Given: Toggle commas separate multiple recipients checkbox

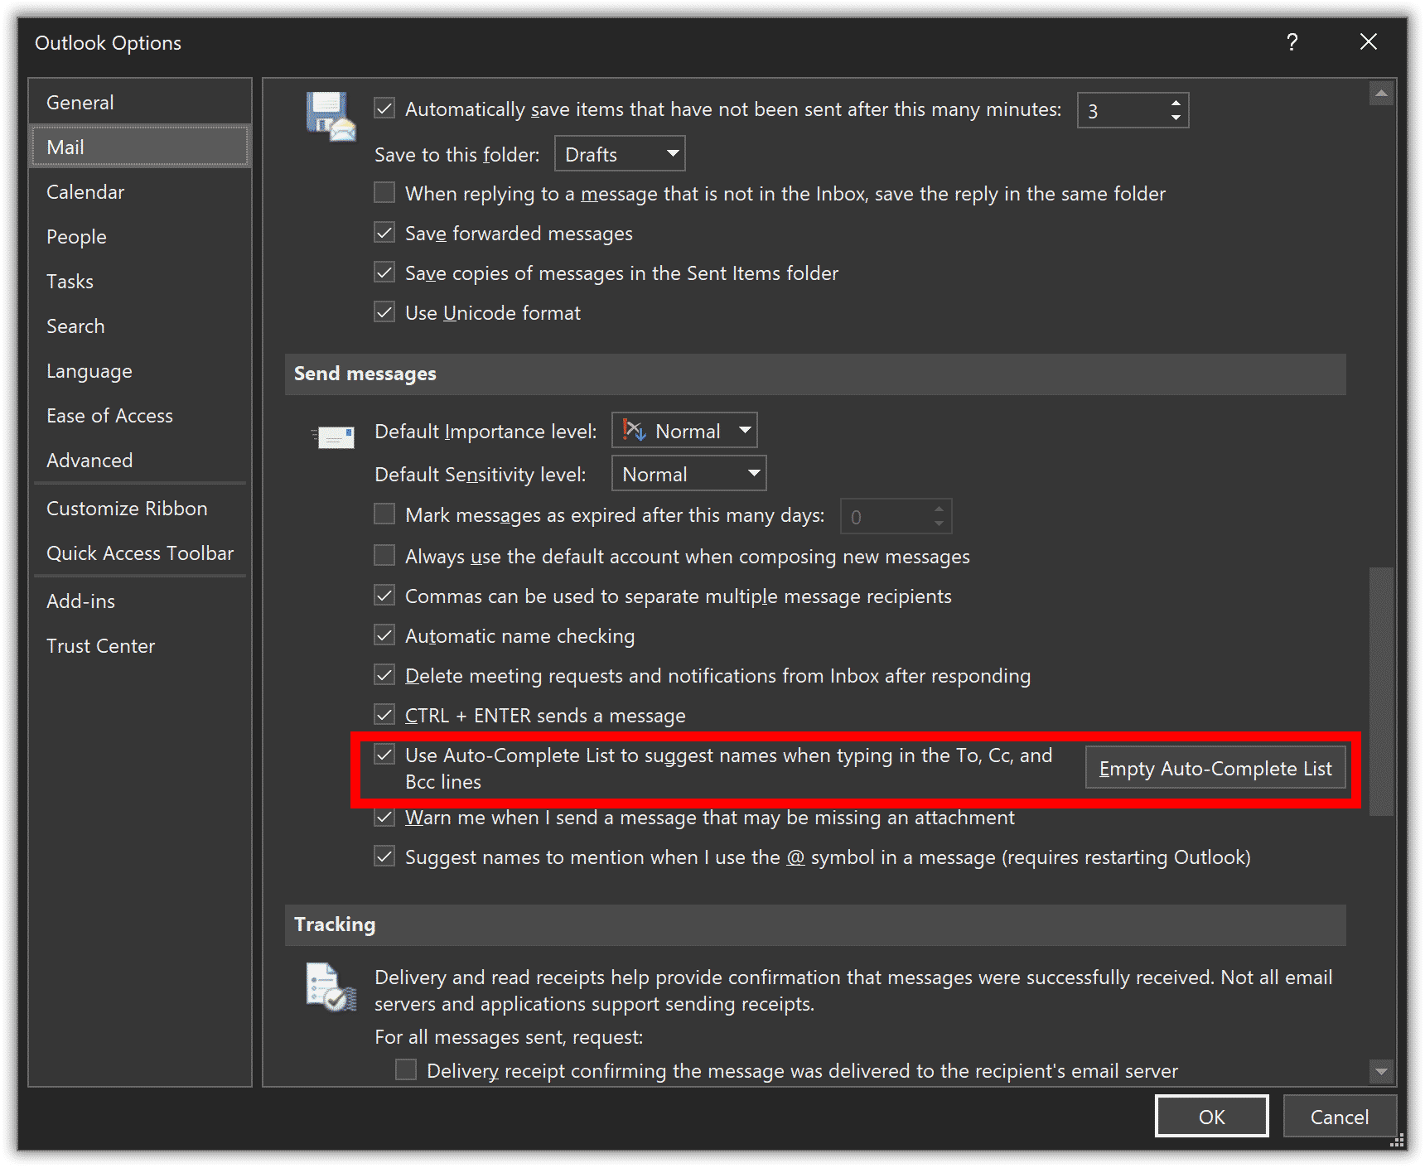Looking at the screenshot, I should (384, 596).
